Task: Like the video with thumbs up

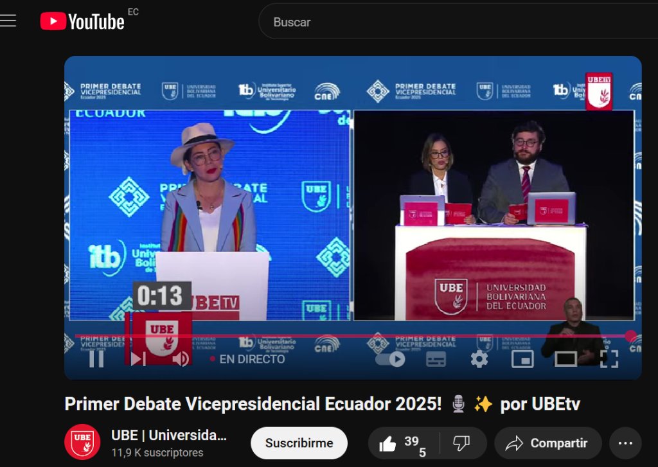Action: (404, 443)
